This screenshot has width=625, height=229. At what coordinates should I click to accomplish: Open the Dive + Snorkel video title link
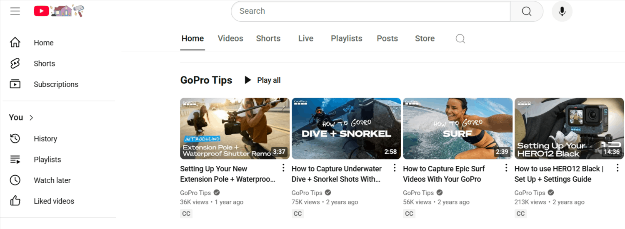[336, 174]
